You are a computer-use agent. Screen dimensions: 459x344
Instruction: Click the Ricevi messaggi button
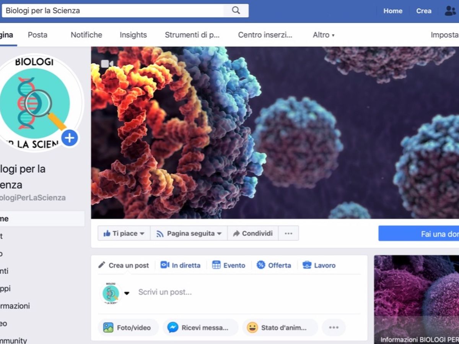pyautogui.click(x=200, y=328)
